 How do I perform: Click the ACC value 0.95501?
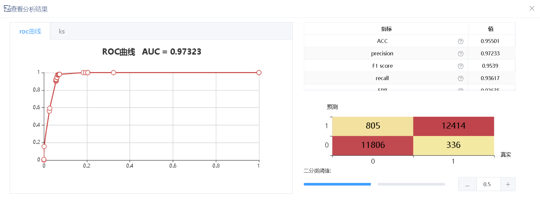490,41
